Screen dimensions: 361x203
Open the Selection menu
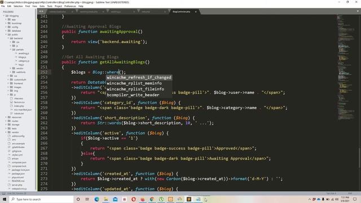tap(18, 6)
